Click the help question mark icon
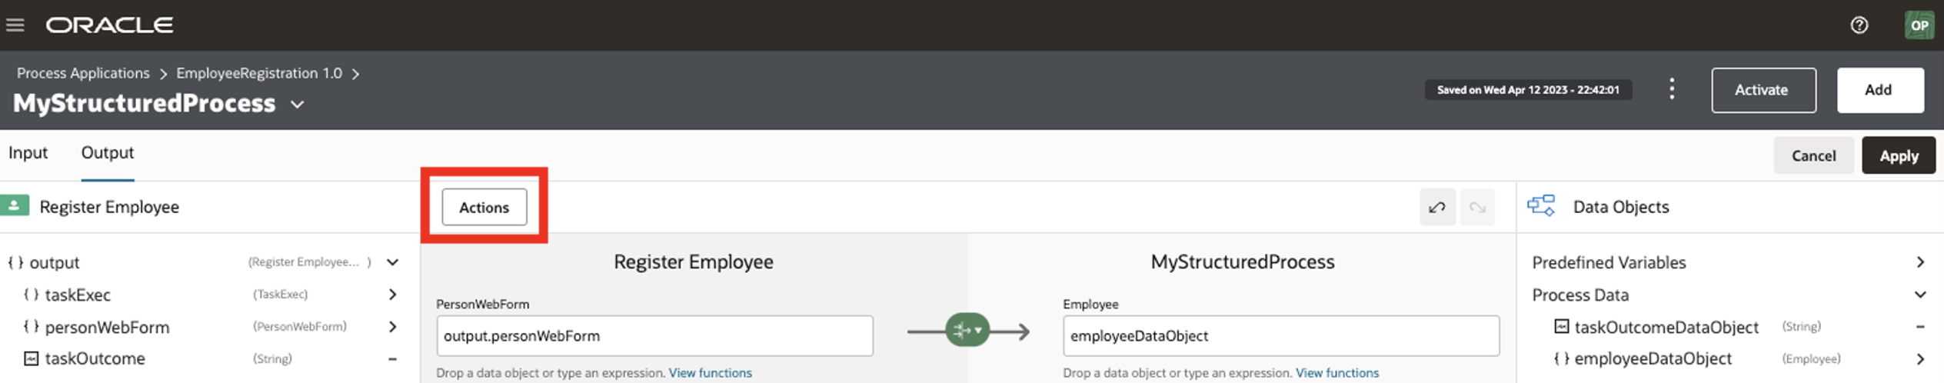Viewport: 1944px width, 383px height. 1859,25
